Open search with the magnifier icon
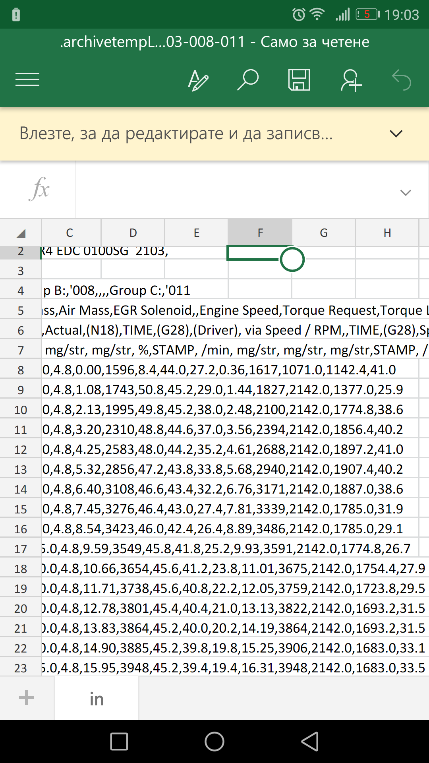 point(248,80)
